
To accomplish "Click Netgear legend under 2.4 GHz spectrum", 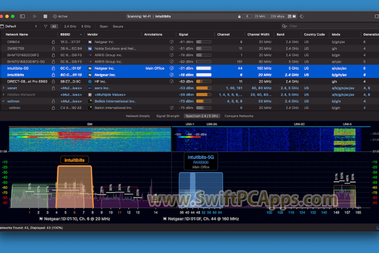I will pyautogui.click(x=75, y=219).
